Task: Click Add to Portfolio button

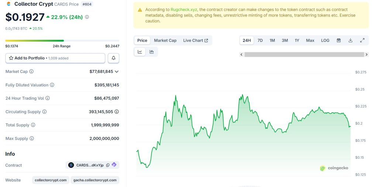Action: click(x=55, y=58)
